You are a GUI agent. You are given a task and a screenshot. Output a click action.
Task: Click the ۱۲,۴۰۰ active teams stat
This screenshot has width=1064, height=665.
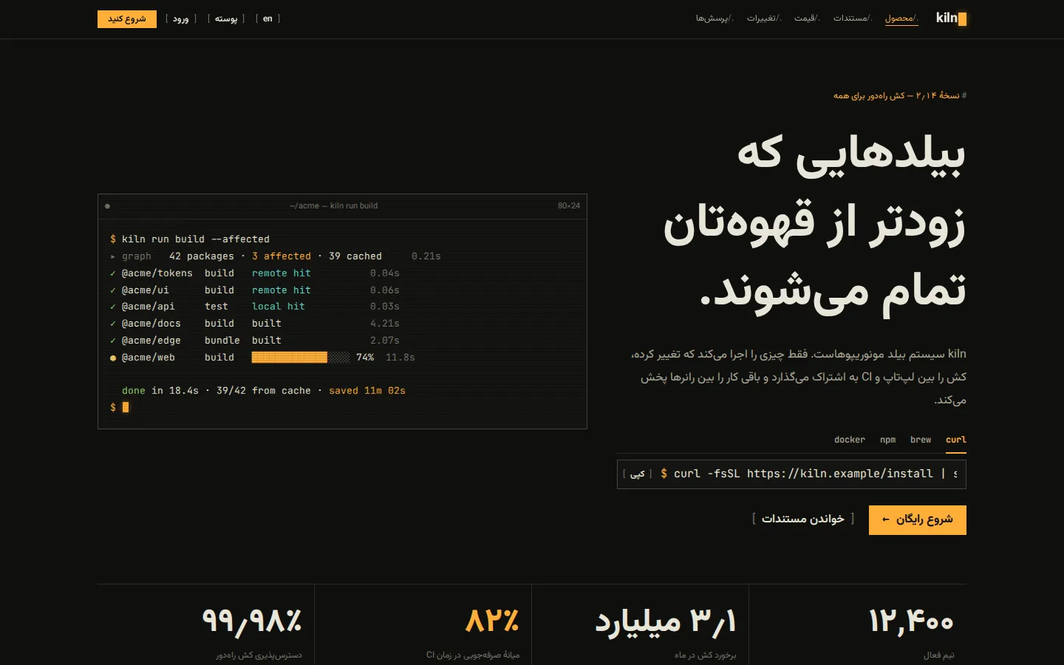(910, 621)
